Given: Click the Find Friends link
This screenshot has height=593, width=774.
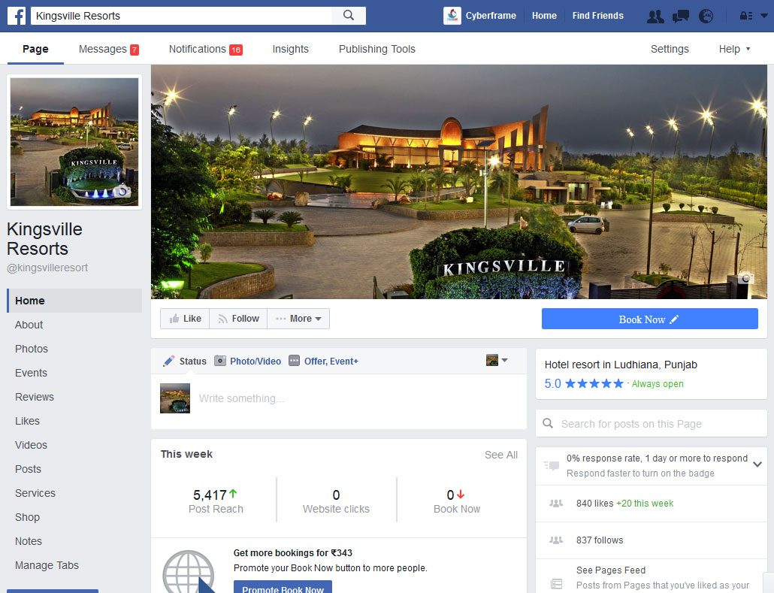Looking at the screenshot, I should pyautogui.click(x=597, y=16).
